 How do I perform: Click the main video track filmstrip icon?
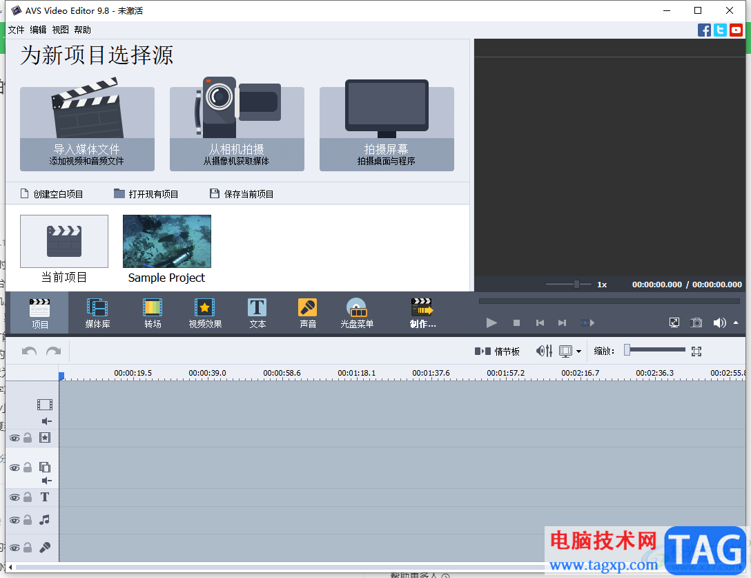point(45,405)
